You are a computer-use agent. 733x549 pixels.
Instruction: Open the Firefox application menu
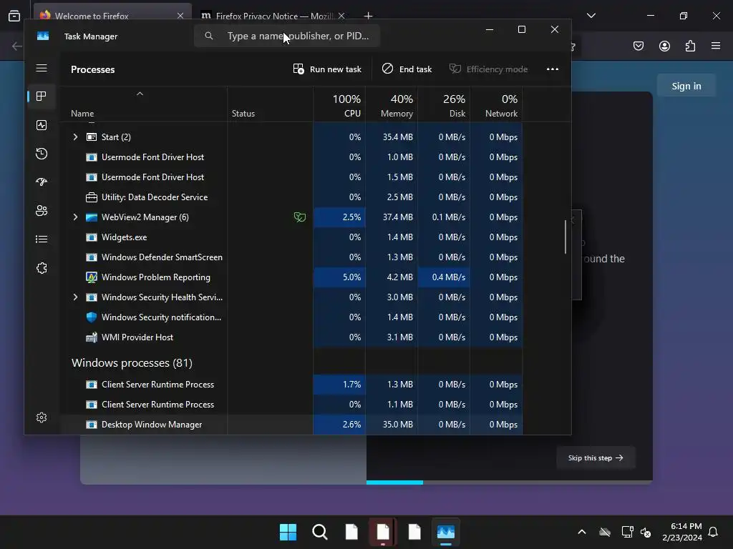[716, 46]
